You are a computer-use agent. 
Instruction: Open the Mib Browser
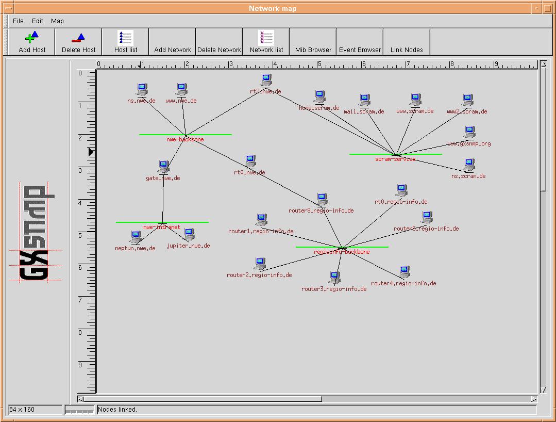click(x=313, y=50)
